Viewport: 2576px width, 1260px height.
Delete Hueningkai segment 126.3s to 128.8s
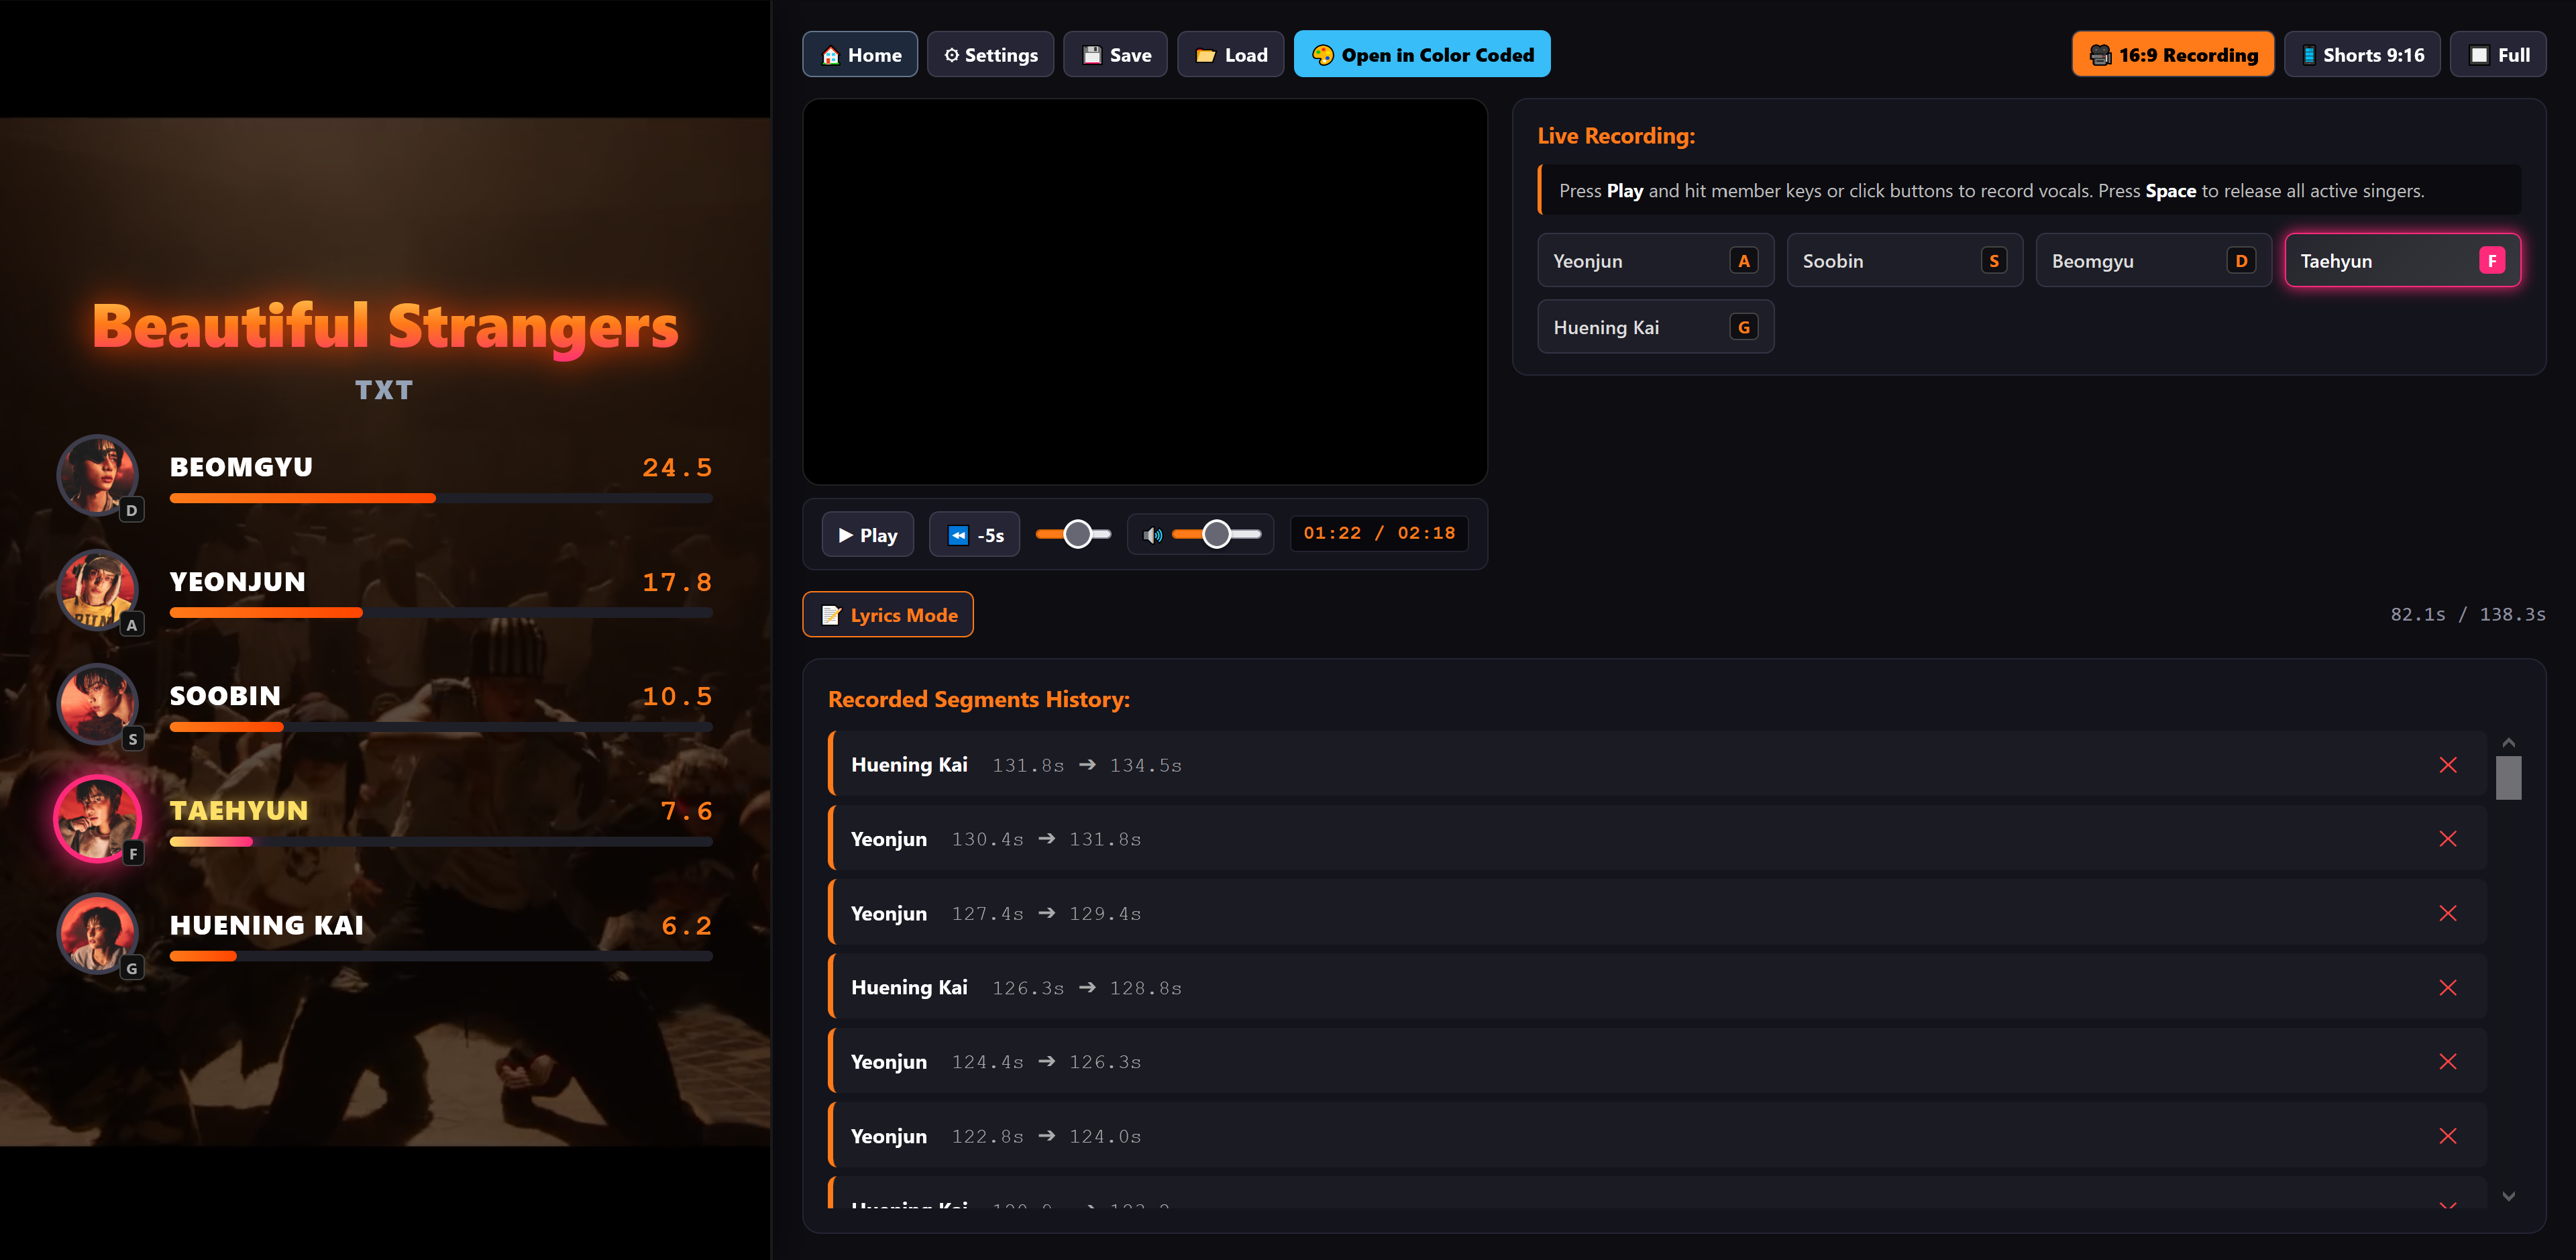(2448, 988)
